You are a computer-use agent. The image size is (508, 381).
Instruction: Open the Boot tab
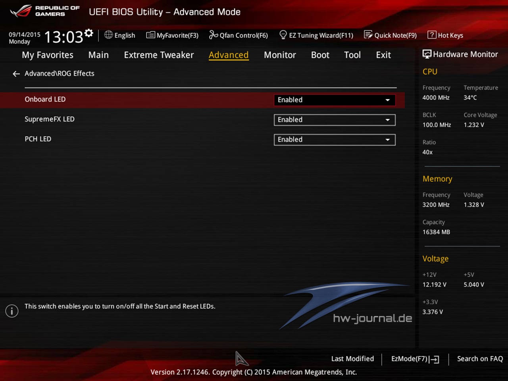(x=320, y=55)
